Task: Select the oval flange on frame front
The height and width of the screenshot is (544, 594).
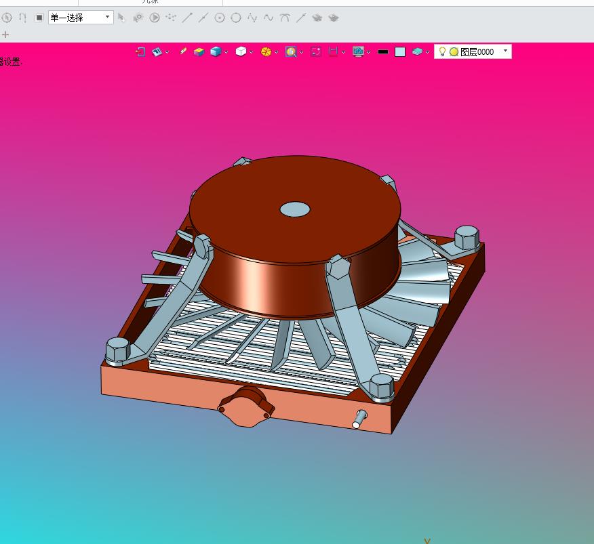Action: [x=246, y=408]
